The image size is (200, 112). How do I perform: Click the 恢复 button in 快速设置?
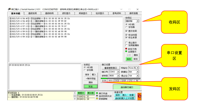[131, 95]
